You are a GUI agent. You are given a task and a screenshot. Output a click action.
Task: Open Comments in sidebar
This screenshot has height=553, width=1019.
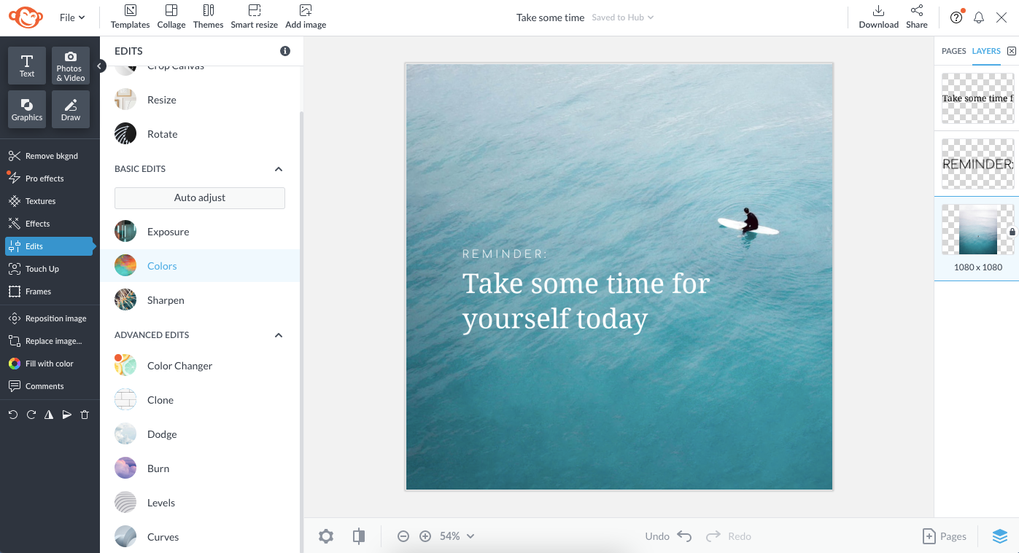(x=50, y=386)
